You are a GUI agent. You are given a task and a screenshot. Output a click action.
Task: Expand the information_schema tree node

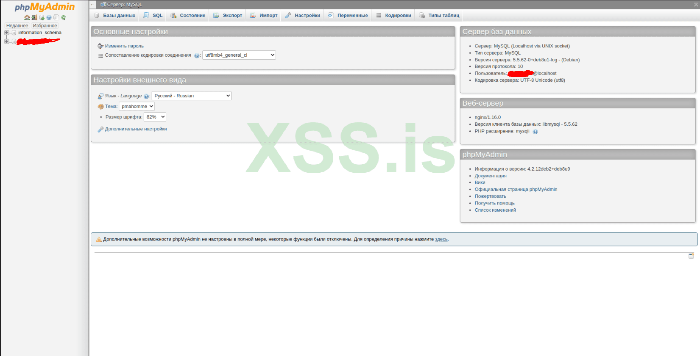point(6,33)
